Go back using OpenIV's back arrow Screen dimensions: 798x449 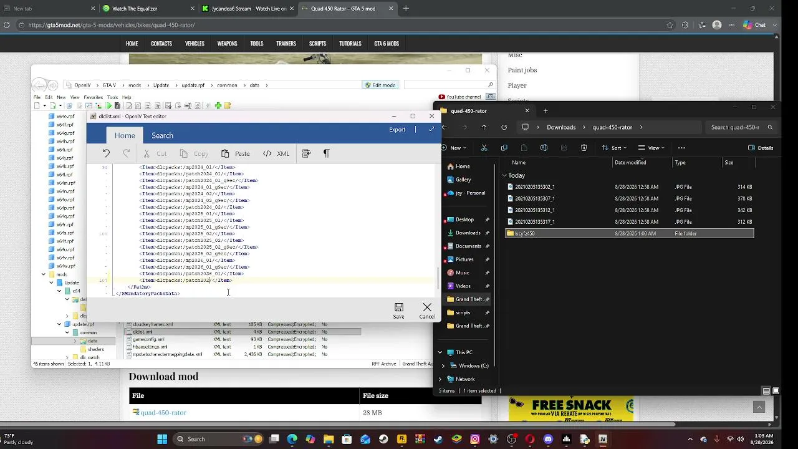click(39, 85)
